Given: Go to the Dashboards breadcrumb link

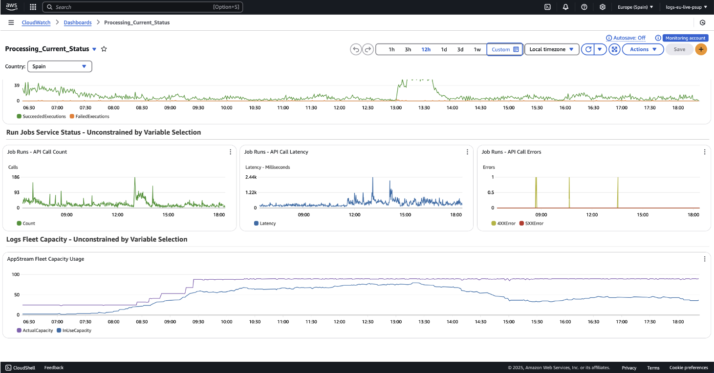Looking at the screenshot, I should tap(78, 22).
